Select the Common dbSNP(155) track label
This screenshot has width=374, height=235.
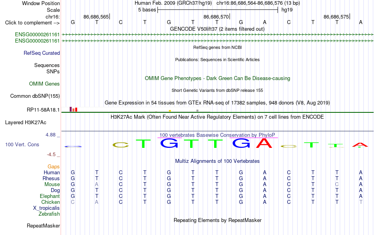tap(35, 96)
